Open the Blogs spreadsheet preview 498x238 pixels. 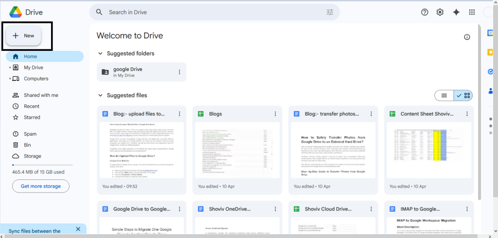click(x=237, y=150)
